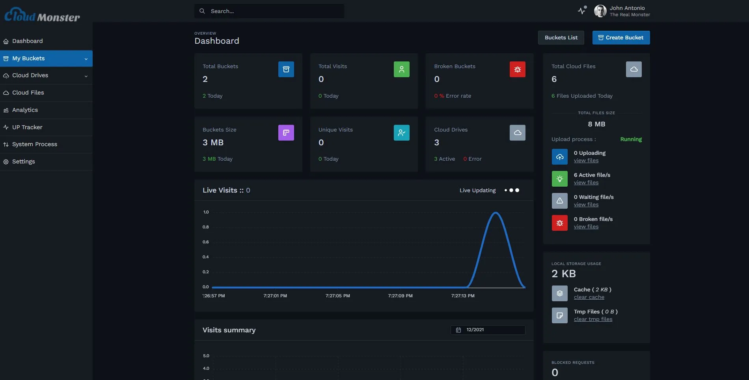This screenshot has width=749, height=380.
Task: Expand the My Buckets submenu chevron
Action: coord(86,59)
